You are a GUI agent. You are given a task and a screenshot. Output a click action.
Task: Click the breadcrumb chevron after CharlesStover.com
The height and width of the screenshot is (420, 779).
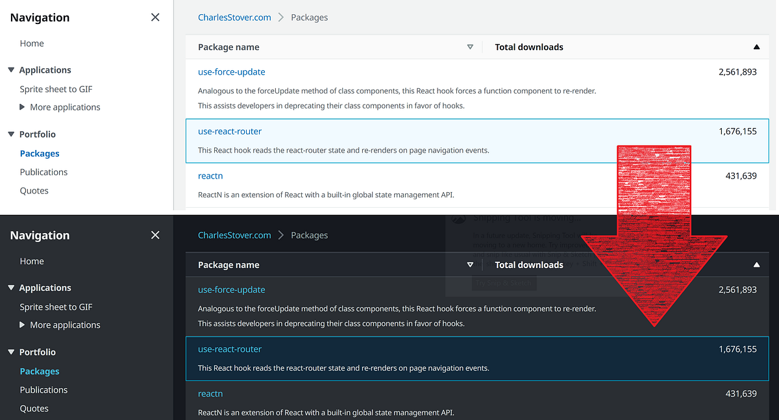[280, 17]
